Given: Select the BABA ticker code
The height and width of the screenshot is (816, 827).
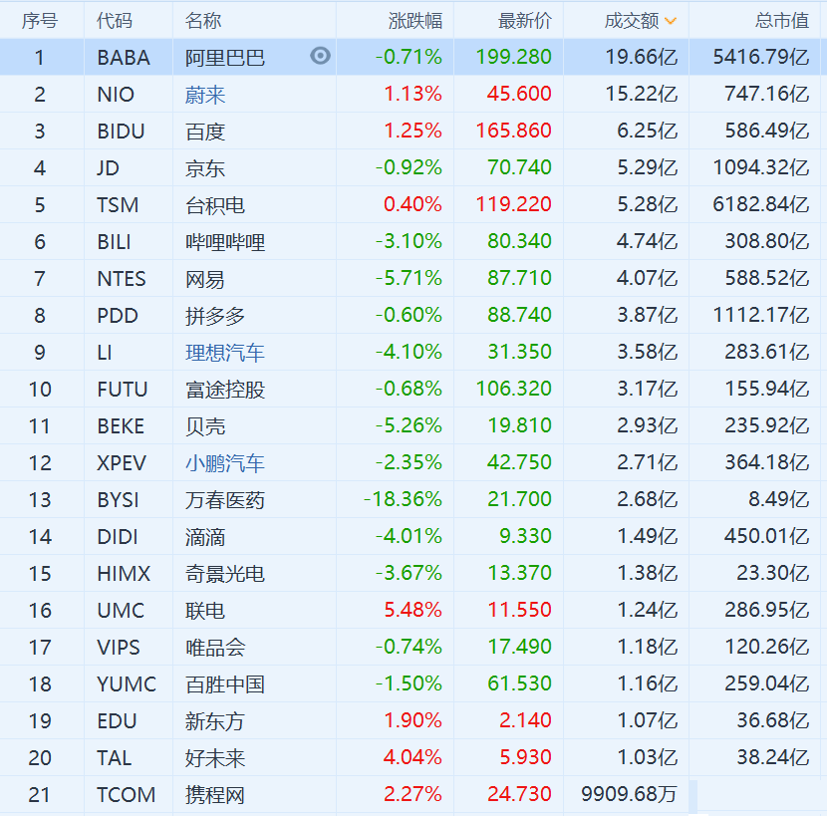Looking at the screenshot, I should coord(124,58).
